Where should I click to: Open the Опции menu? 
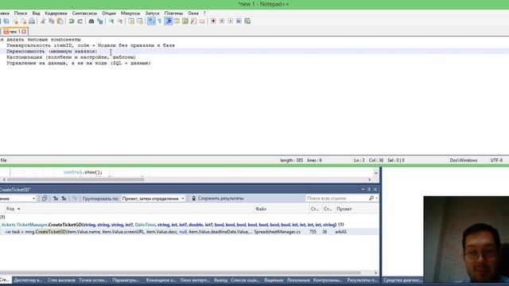pyautogui.click(x=109, y=14)
